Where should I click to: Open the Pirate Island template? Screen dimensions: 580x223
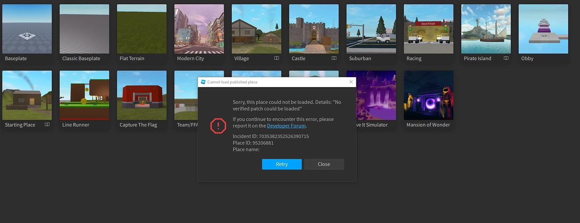coord(486,29)
